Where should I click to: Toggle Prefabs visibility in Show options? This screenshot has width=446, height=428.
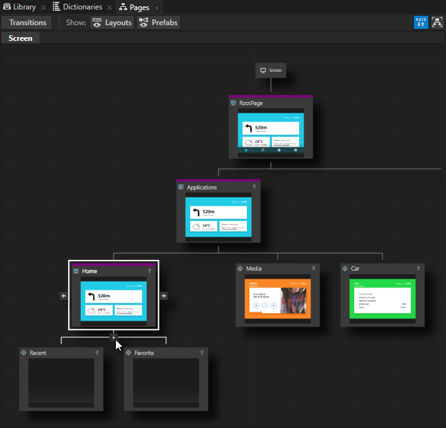click(159, 23)
